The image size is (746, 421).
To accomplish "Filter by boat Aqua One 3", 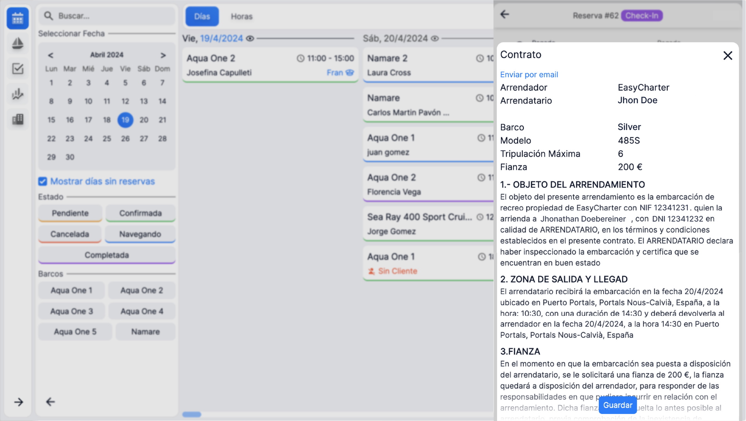I will [72, 311].
